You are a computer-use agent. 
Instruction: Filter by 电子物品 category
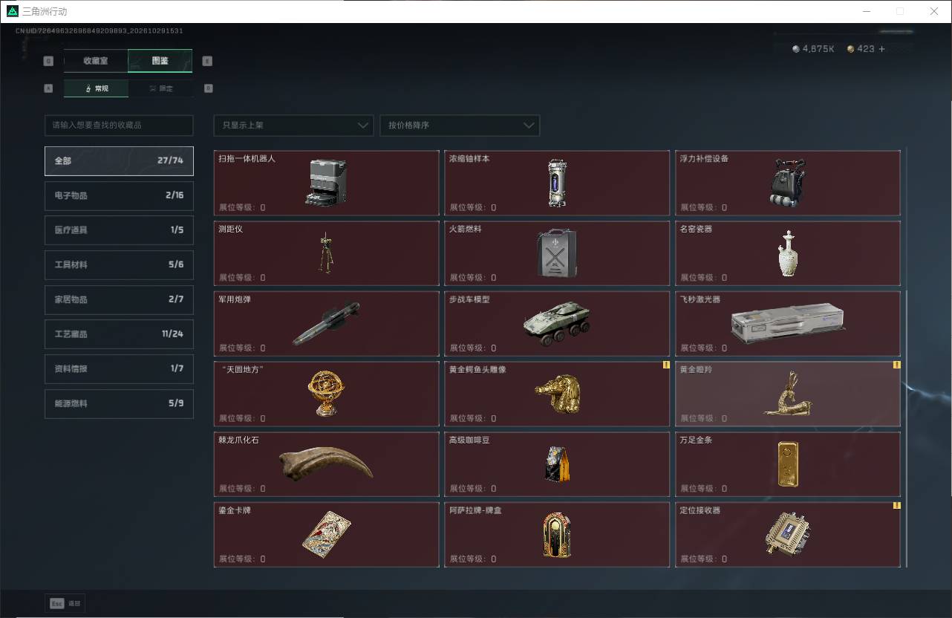coord(119,195)
